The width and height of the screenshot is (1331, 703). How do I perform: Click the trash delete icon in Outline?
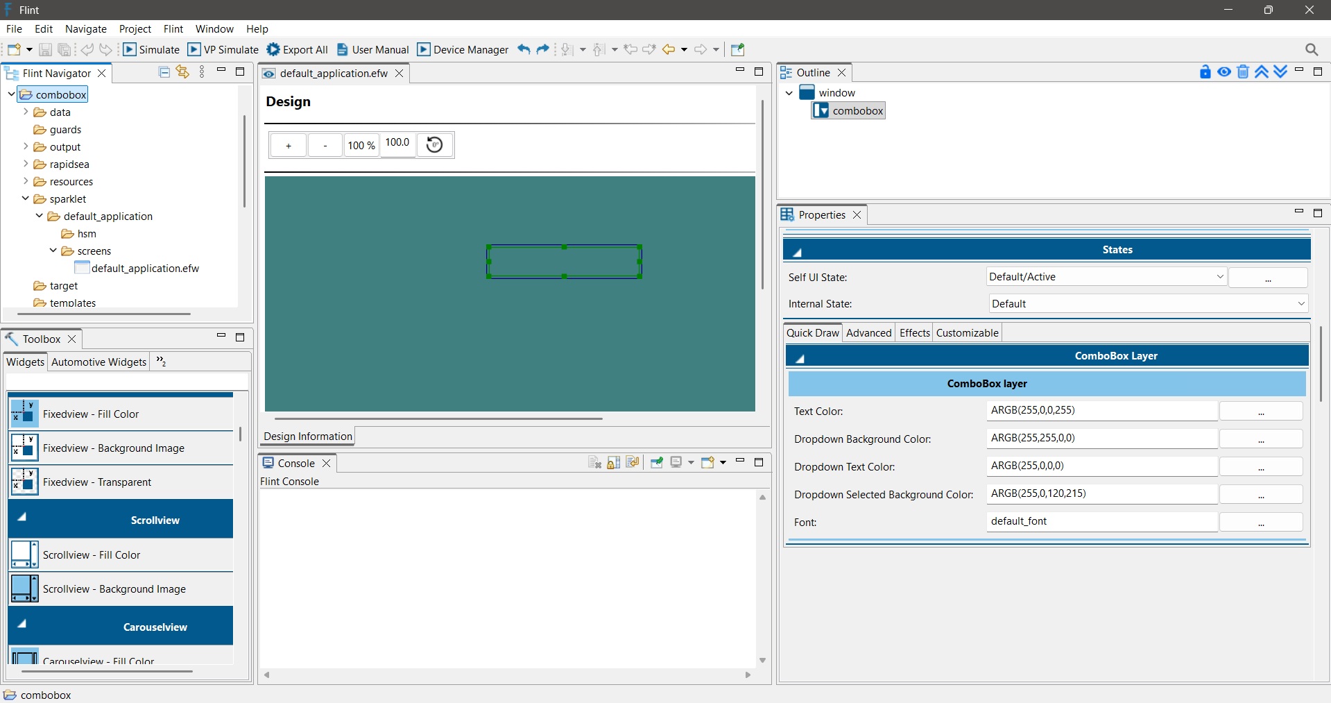click(1243, 71)
